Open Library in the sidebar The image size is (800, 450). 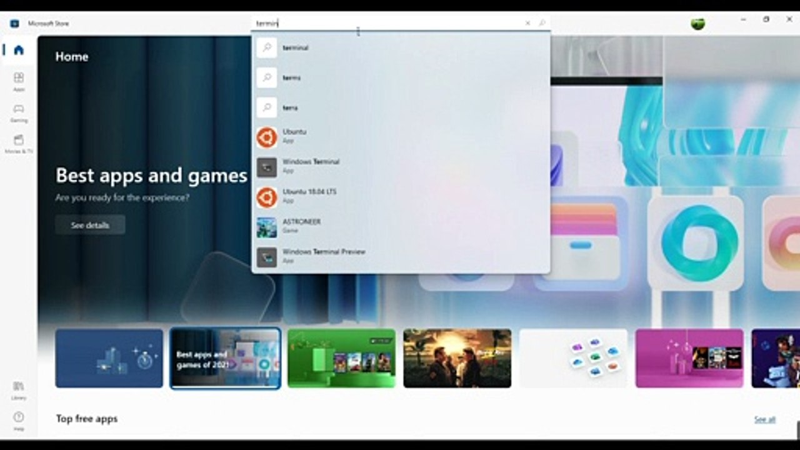[19, 390]
